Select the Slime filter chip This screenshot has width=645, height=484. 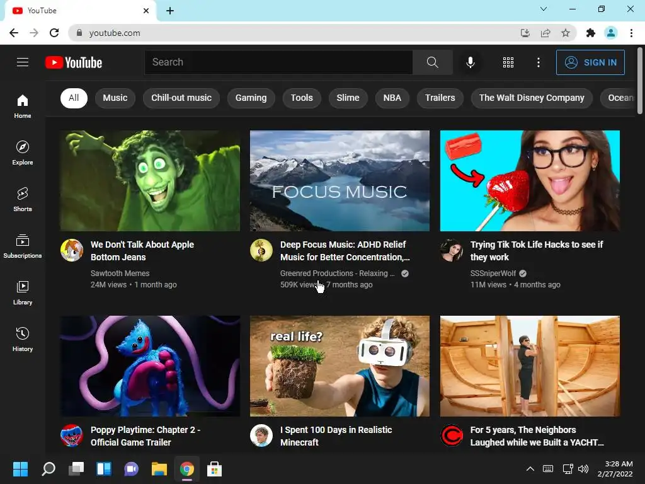click(348, 98)
